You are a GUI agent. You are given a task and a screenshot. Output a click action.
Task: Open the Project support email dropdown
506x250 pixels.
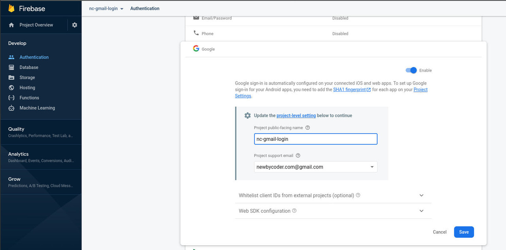(315, 167)
